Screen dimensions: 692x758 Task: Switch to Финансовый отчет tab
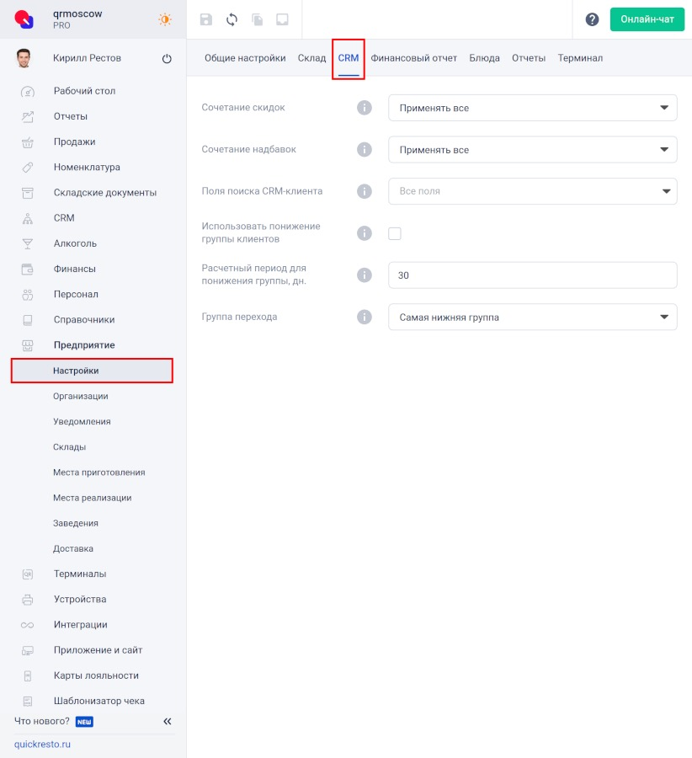click(413, 58)
